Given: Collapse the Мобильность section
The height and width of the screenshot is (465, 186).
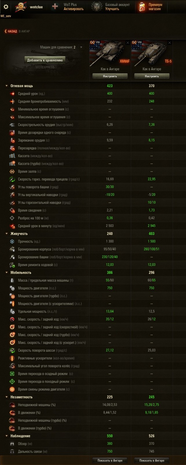Looking at the screenshot, I should [x=6, y=273].
